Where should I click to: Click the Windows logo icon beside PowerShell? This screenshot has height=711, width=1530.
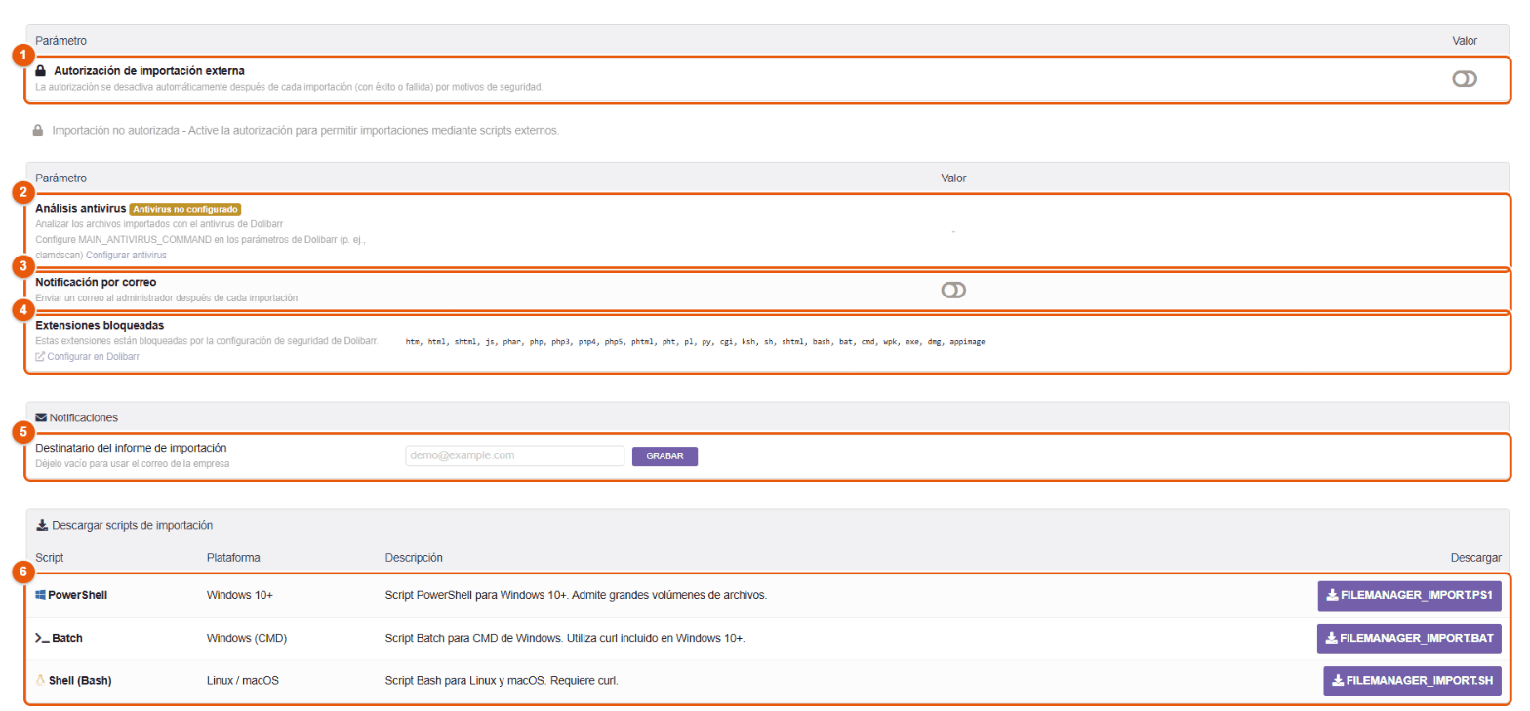pos(41,595)
